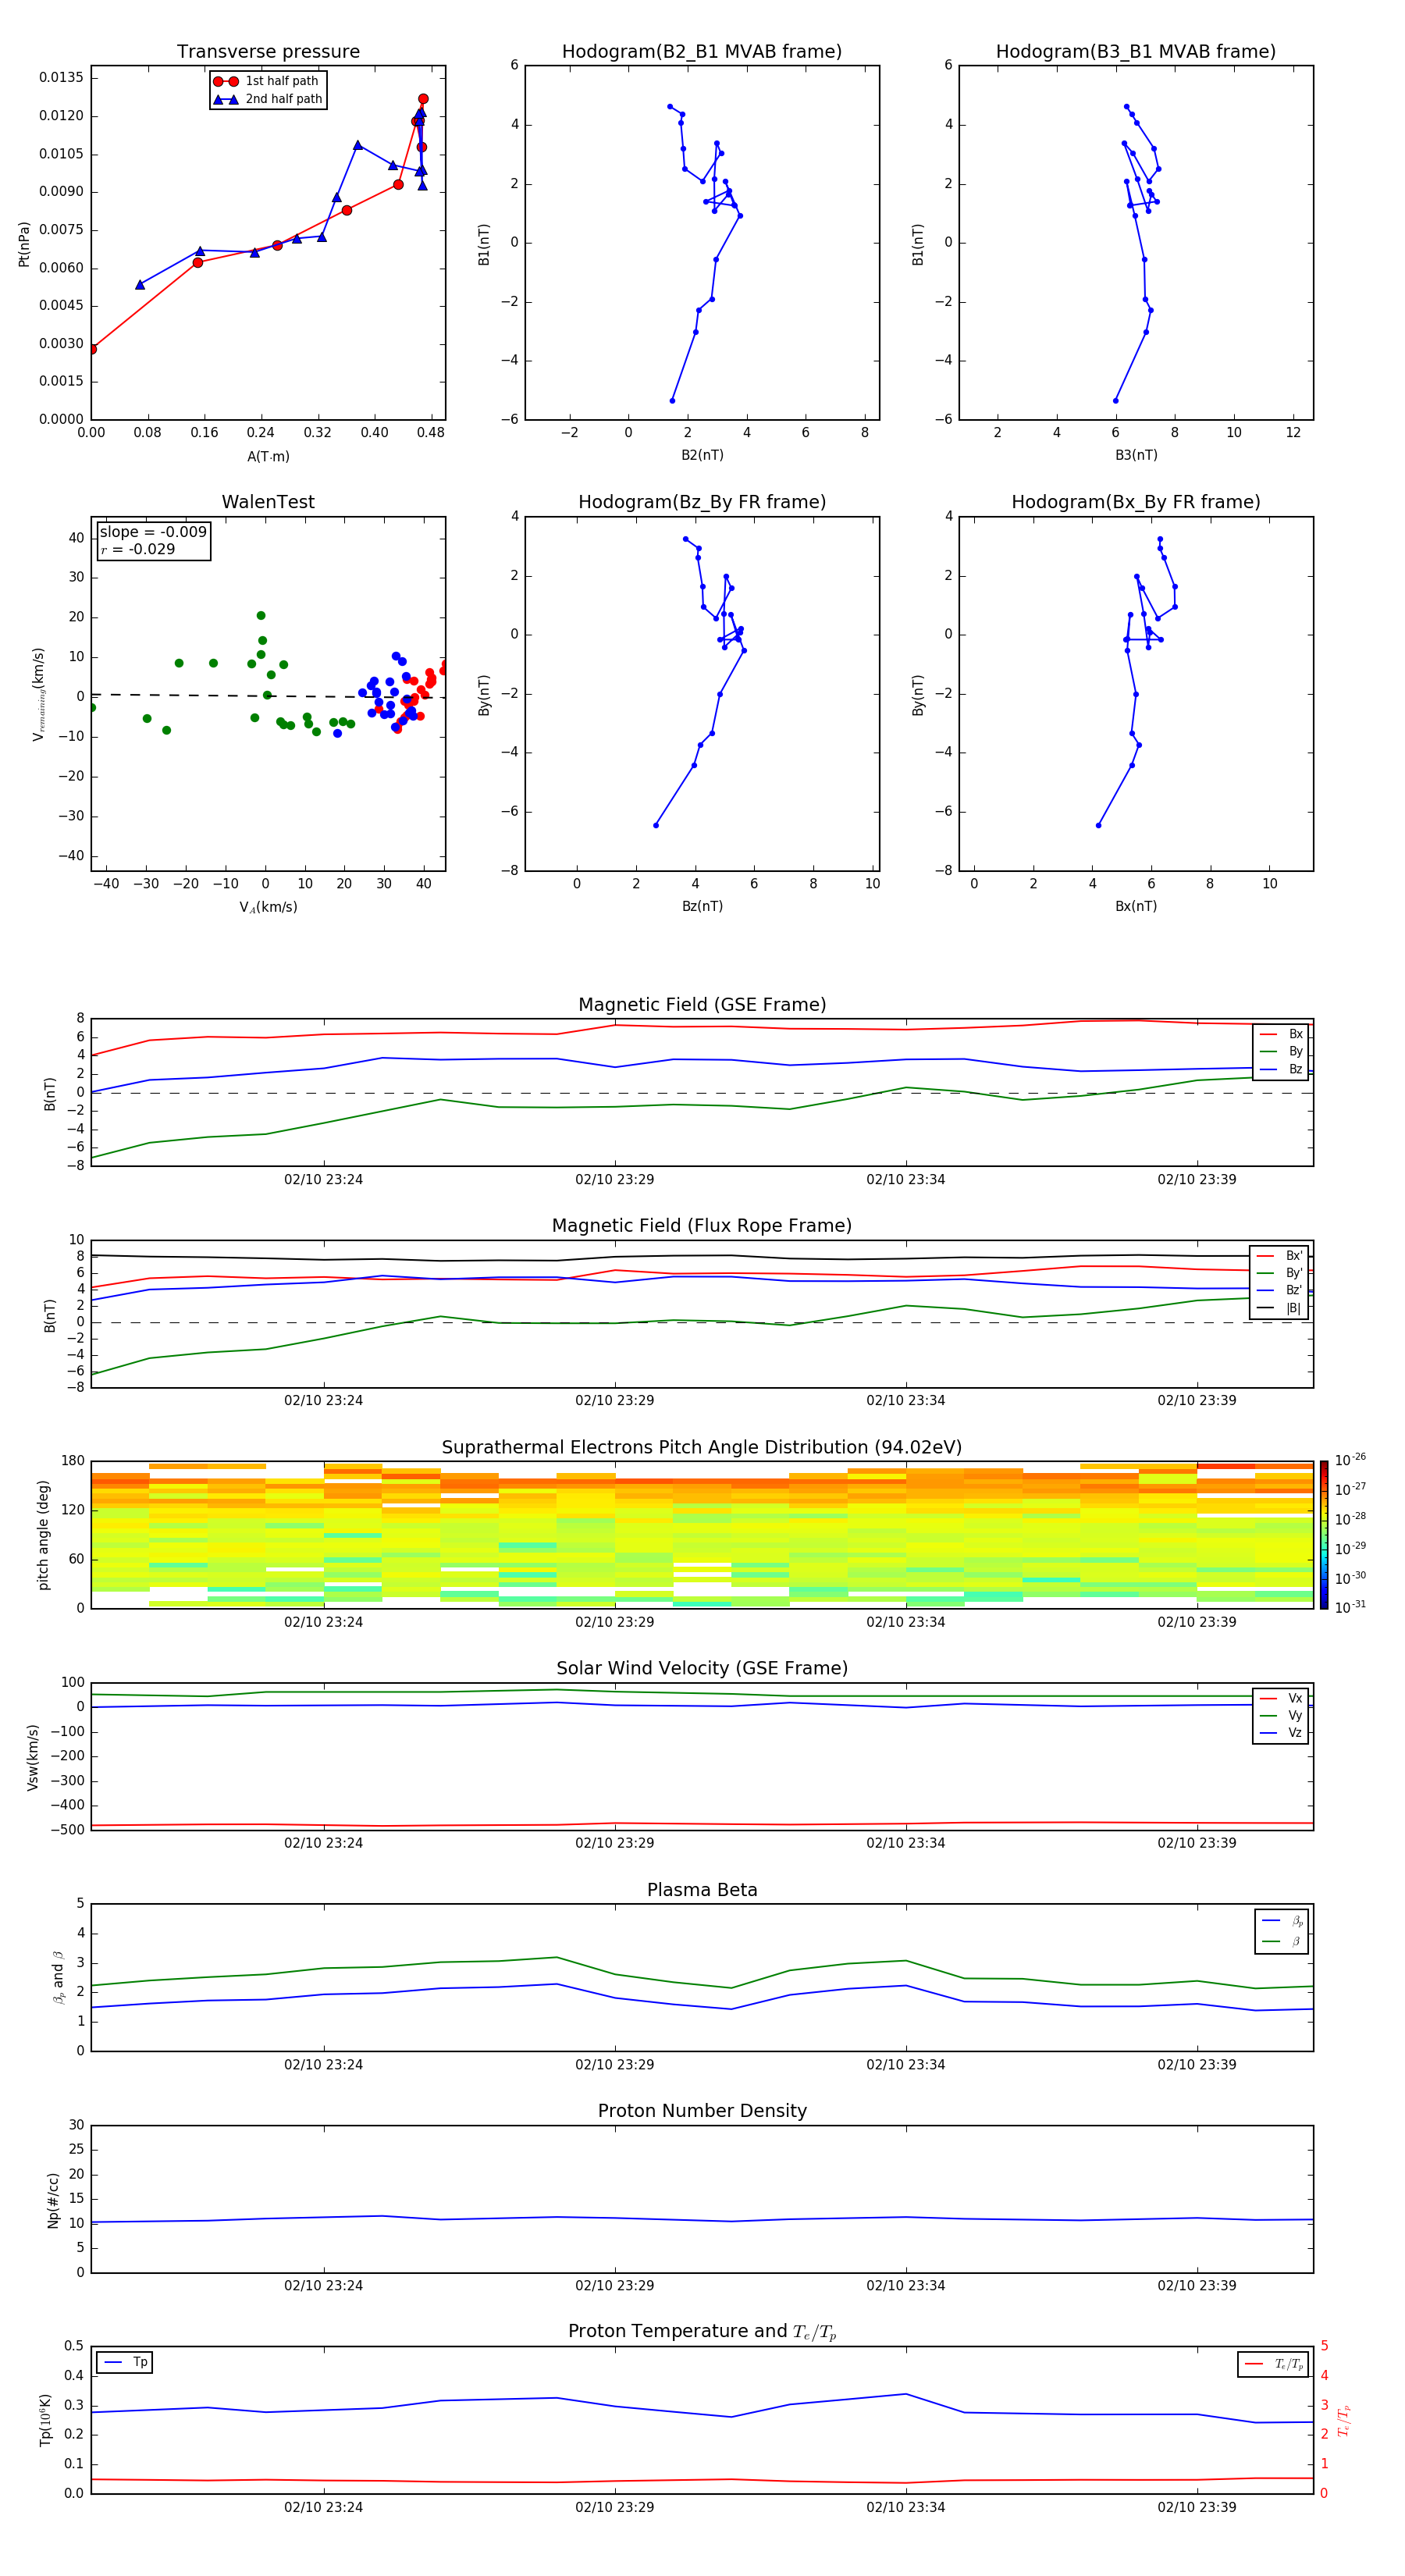Click the Bz(nT) x-axis label
The image size is (1405, 2576).
pyautogui.click(x=702, y=906)
